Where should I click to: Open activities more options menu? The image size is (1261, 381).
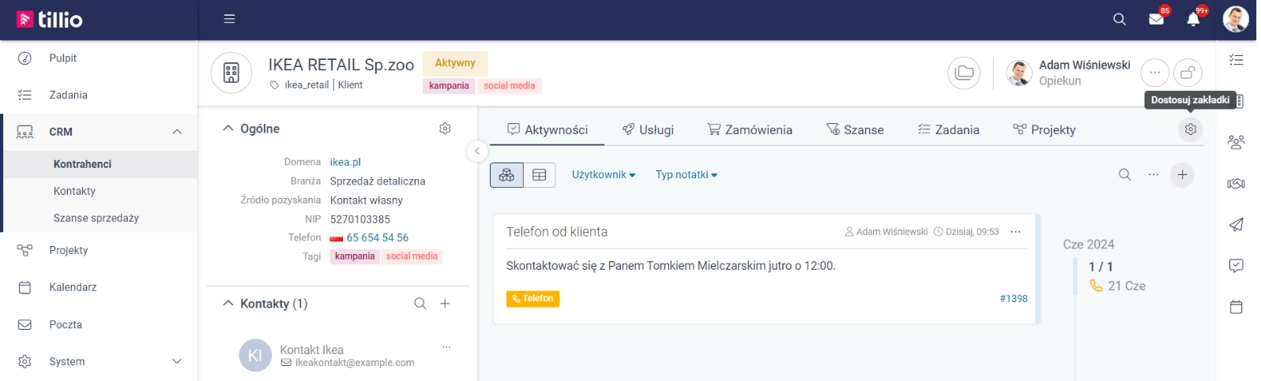(x=1154, y=175)
